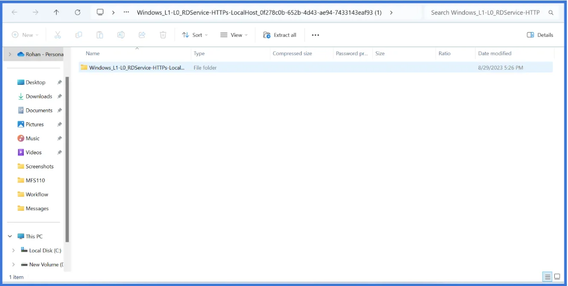This screenshot has width=568, height=286.
Task: Switch to details list view
Action: pos(548,277)
